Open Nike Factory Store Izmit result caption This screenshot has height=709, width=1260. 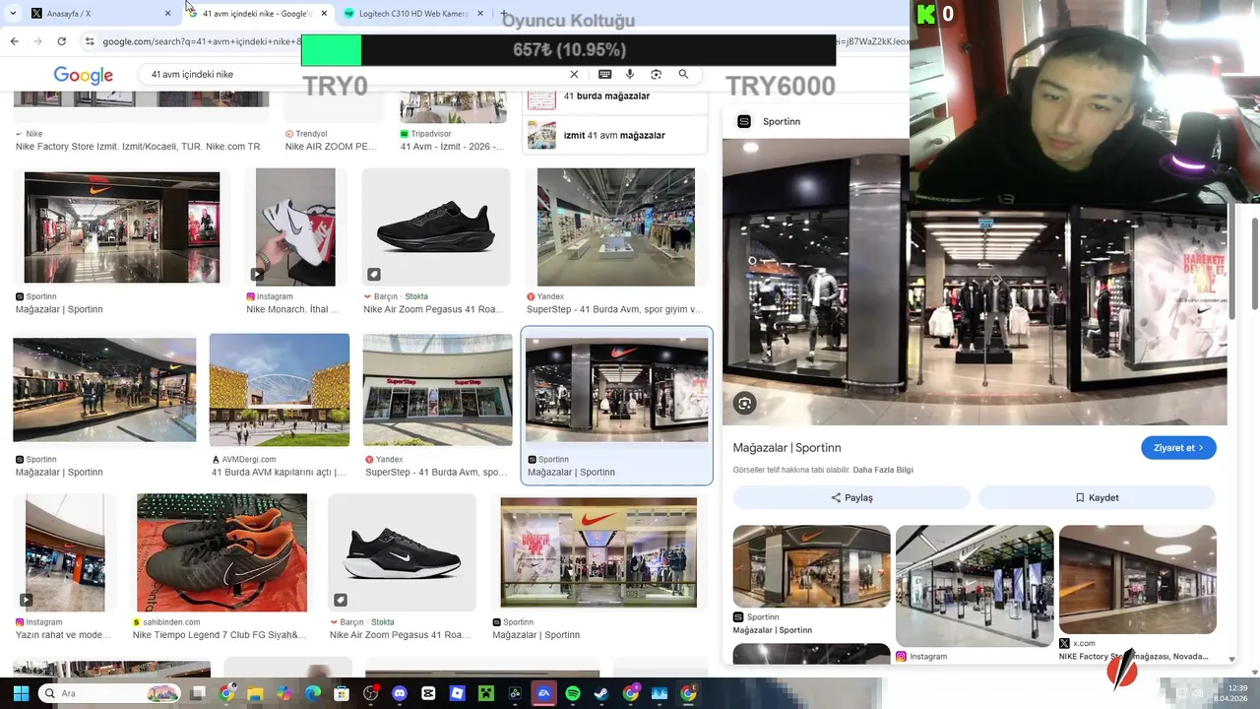(138, 147)
